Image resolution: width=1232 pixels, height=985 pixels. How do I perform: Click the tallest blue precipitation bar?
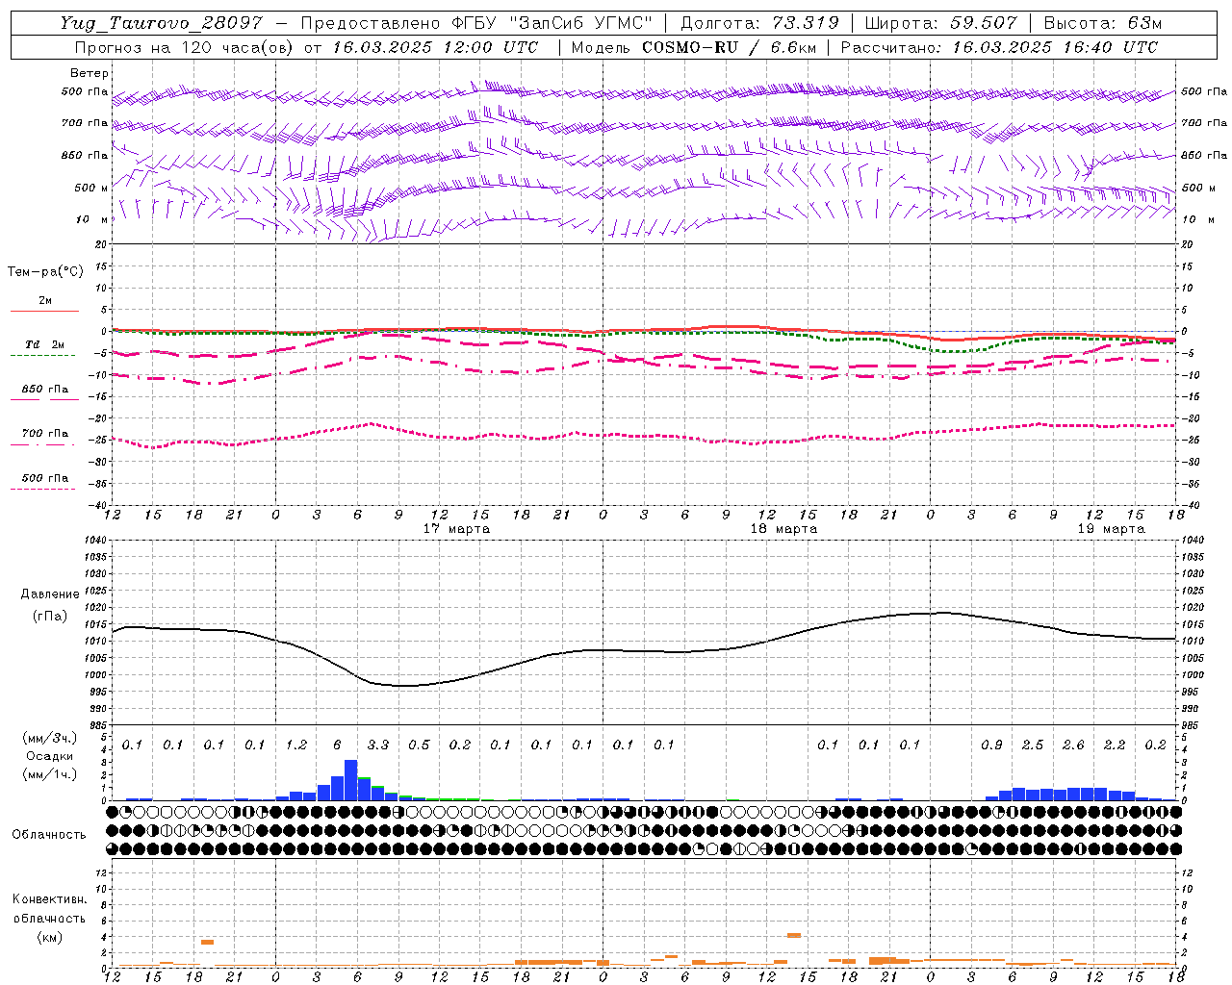coord(351,780)
